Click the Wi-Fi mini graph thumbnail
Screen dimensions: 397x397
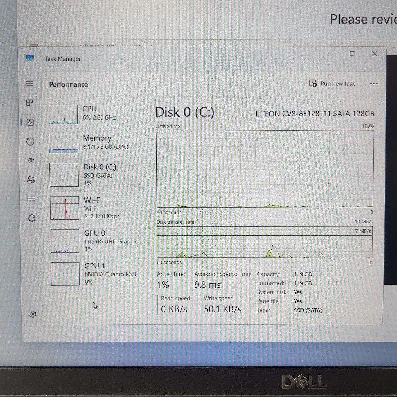[x=65, y=208]
